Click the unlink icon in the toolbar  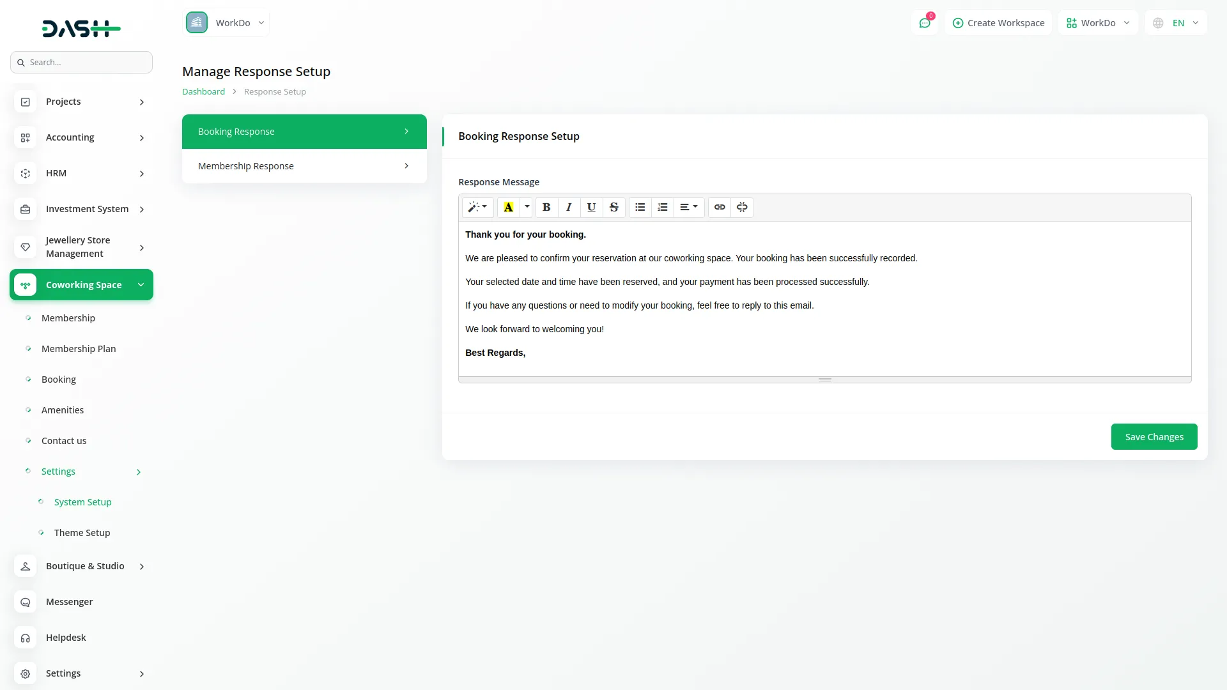tap(742, 207)
